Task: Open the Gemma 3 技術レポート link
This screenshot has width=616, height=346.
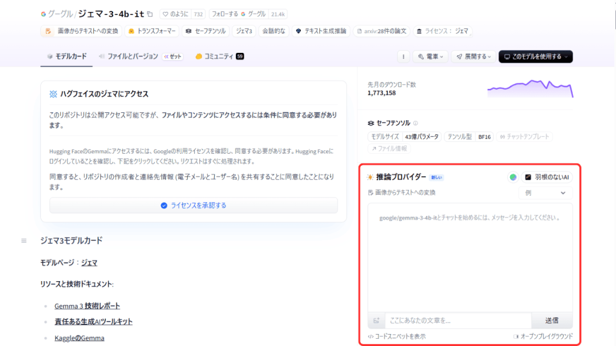Action: (x=87, y=306)
